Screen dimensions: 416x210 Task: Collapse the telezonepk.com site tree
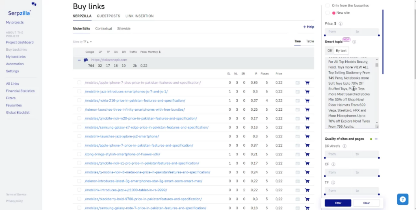(x=79, y=60)
